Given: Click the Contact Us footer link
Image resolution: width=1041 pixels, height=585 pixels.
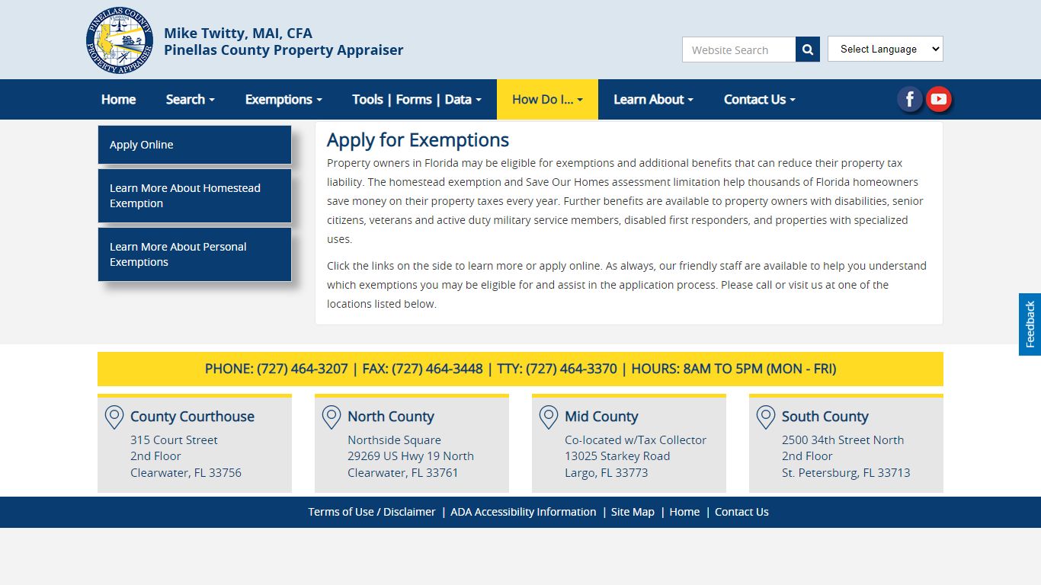Looking at the screenshot, I should tap(742, 512).
